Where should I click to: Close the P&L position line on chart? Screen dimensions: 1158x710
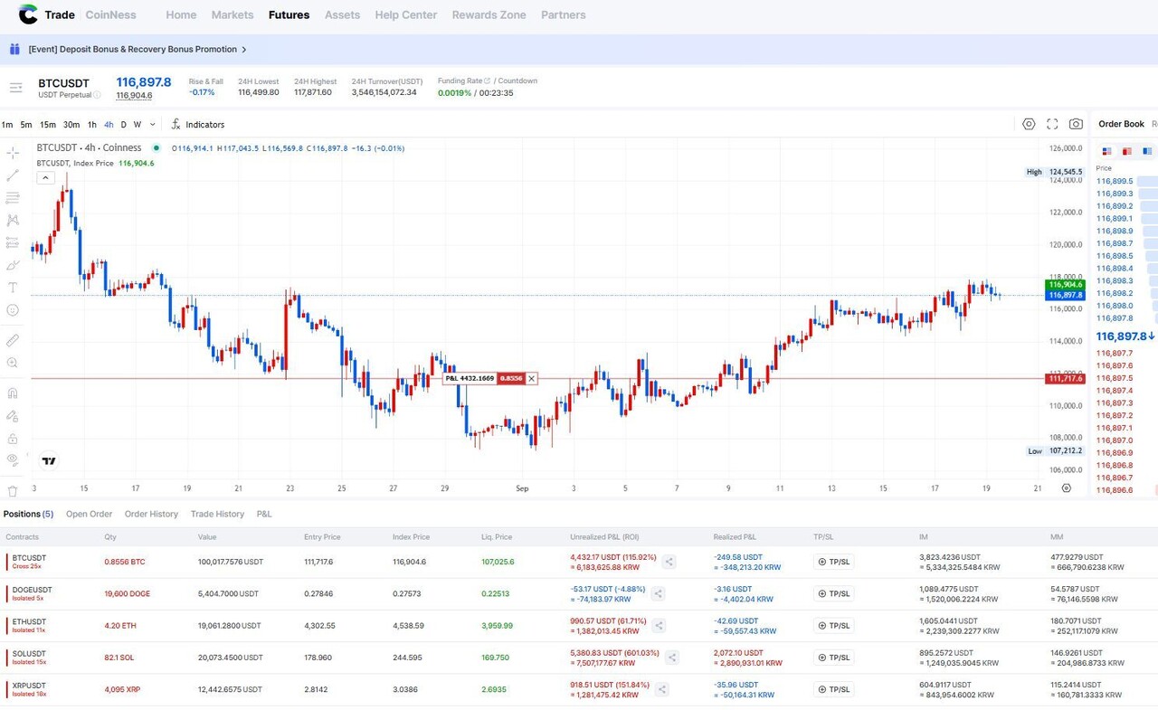(x=532, y=379)
